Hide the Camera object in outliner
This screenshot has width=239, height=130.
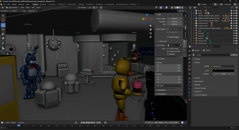coord(234,38)
